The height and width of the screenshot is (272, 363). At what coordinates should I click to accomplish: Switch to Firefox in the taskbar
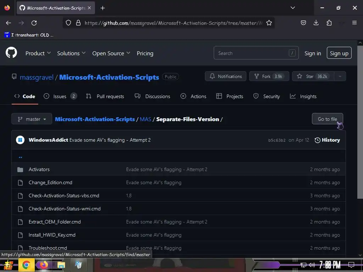(43, 265)
